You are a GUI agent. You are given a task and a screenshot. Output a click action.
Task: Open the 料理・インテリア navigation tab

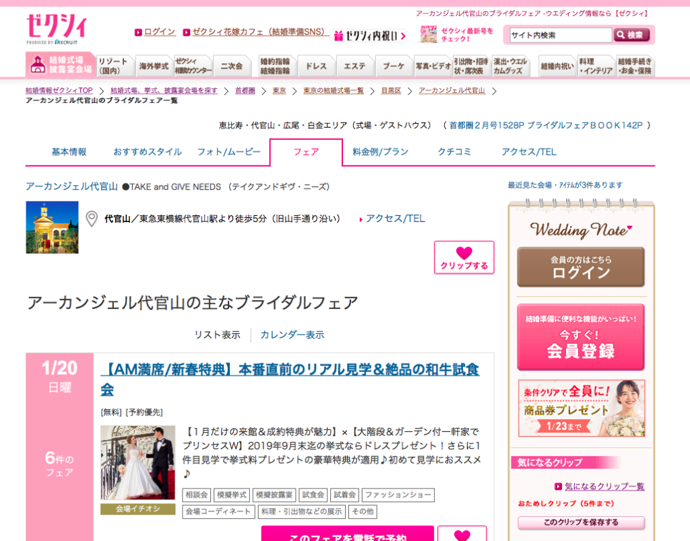coord(596,66)
